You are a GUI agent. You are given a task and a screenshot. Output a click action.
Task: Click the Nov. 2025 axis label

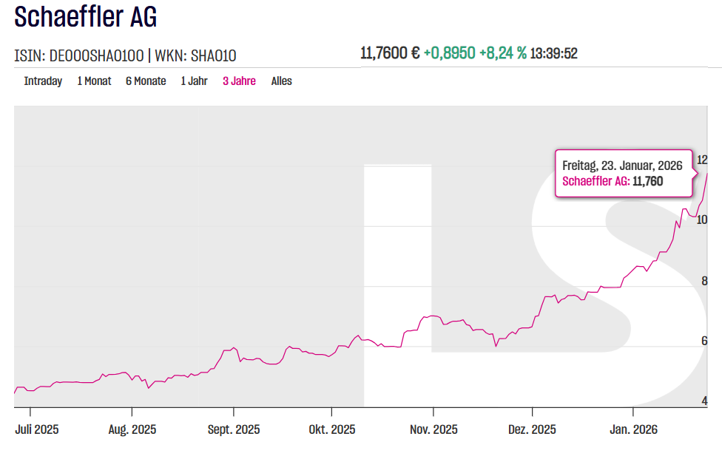coord(433,429)
